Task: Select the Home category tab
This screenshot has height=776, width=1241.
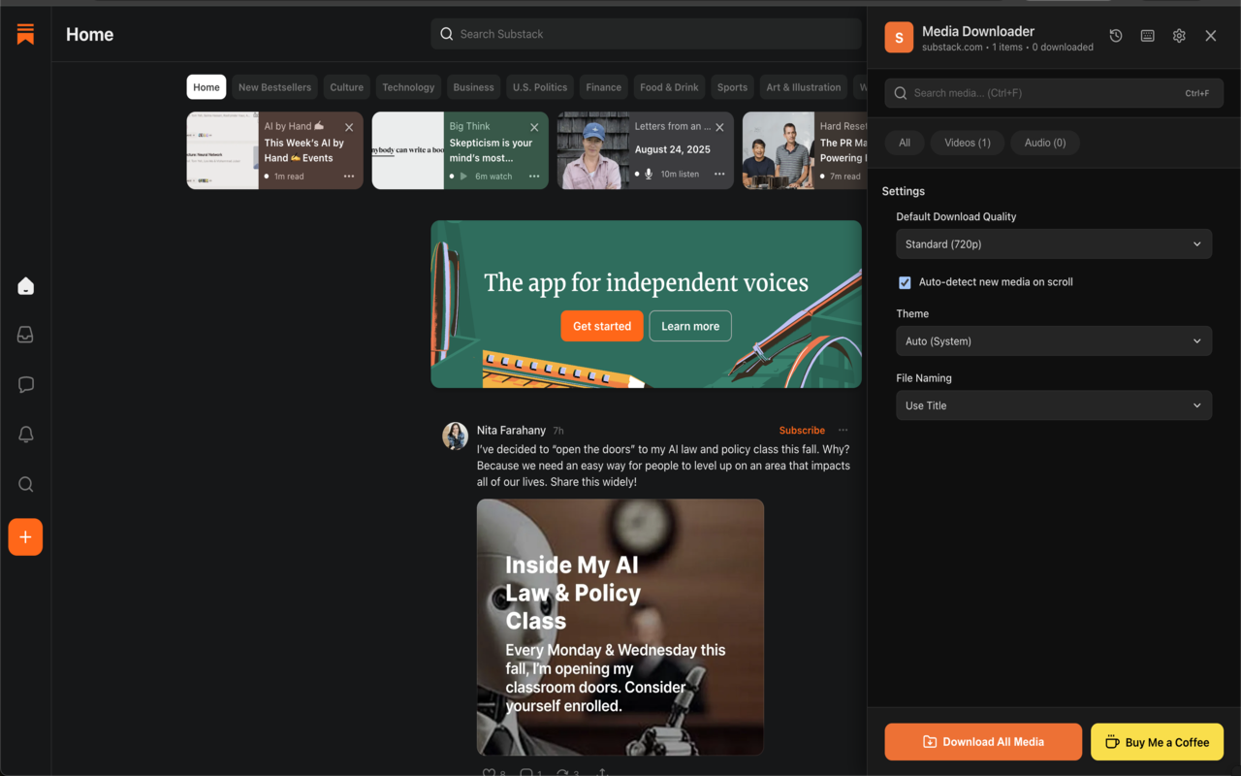Action: (x=207, y=87)
